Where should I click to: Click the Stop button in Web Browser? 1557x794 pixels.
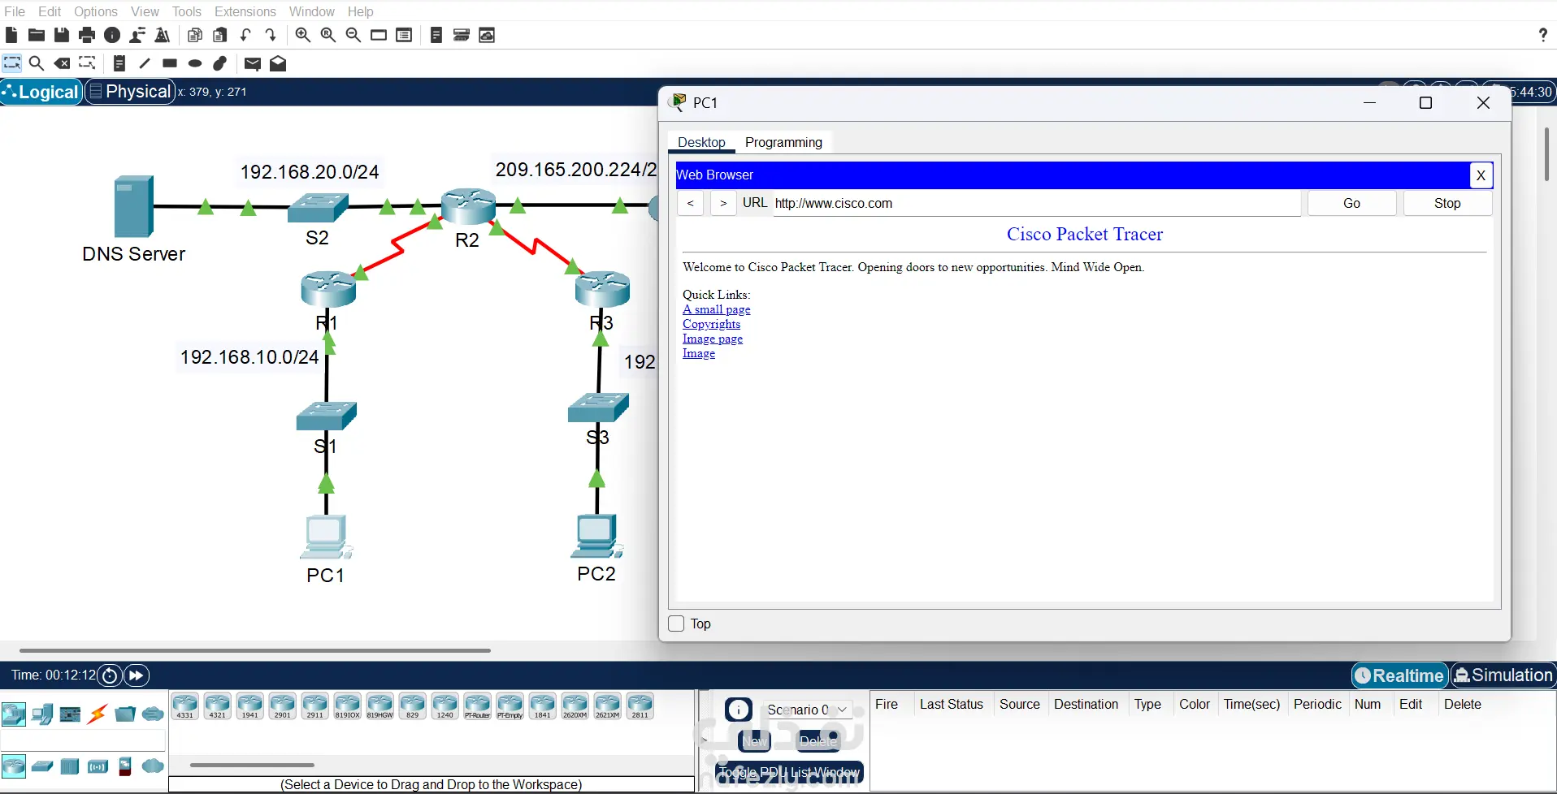tap(1447, 203)
